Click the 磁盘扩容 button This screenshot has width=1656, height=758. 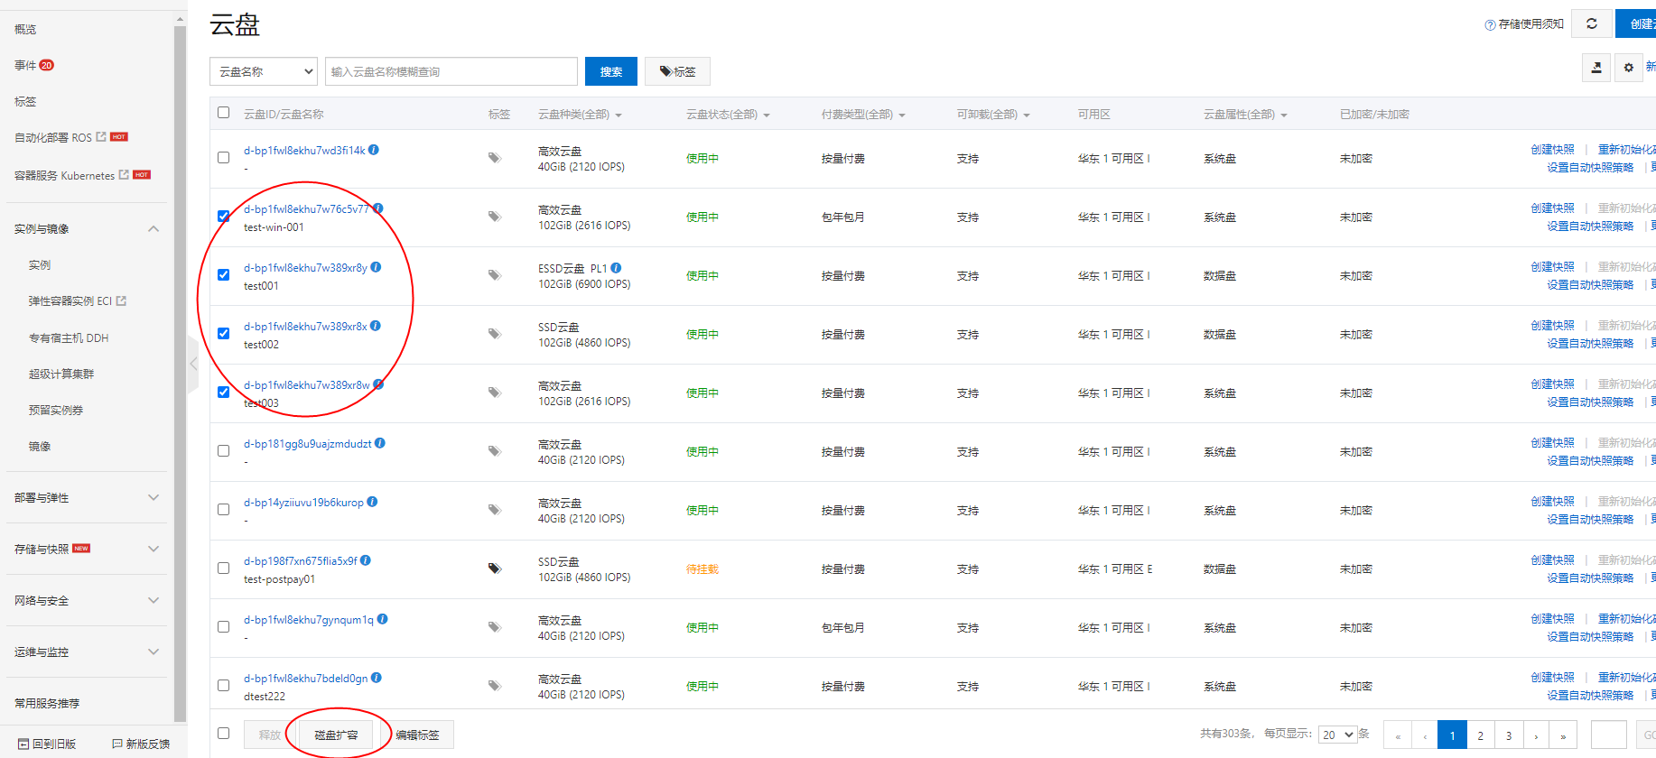(x=336, y=735)
